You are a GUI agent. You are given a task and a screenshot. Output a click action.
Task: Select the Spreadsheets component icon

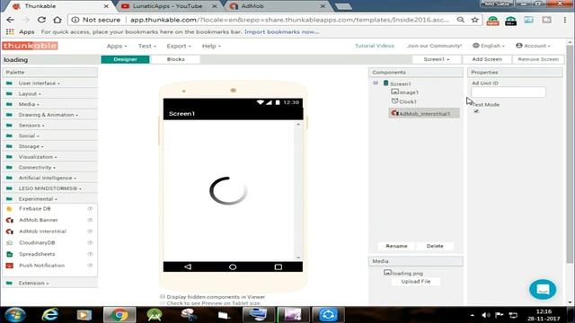pos(10,254)
